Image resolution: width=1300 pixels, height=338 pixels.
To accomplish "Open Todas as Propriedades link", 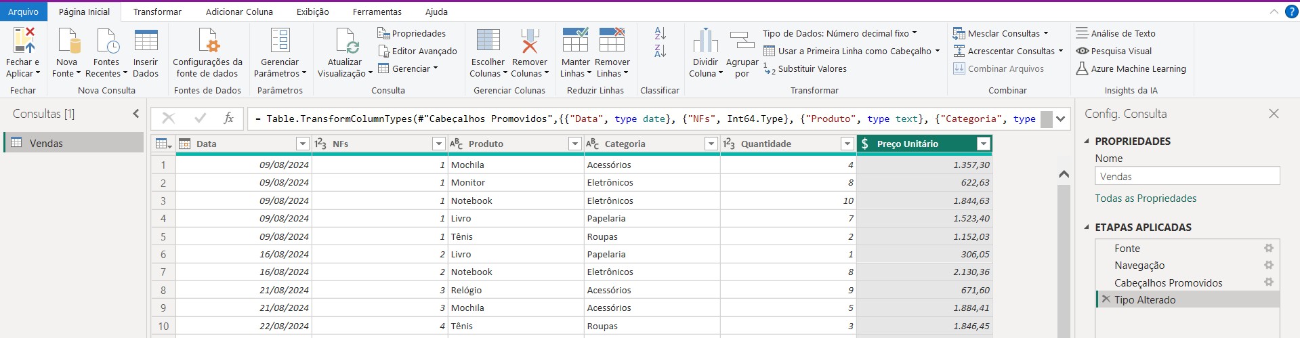I will pos(1146,198).
